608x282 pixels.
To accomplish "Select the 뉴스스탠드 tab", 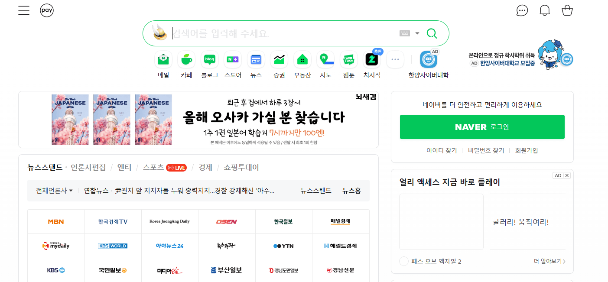I will [x=45, y=168].
